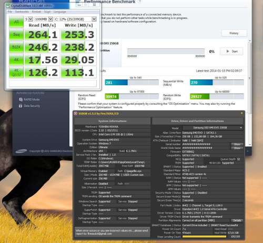Screen dimensions: 263x243
Task: Start the Seq benchmark test
Action: coord(16,35)
